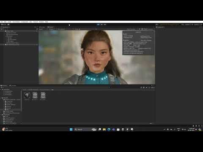The height and width of the screenshot is (152, 203).
Task: Open the Edit menu
Action: 5,22
